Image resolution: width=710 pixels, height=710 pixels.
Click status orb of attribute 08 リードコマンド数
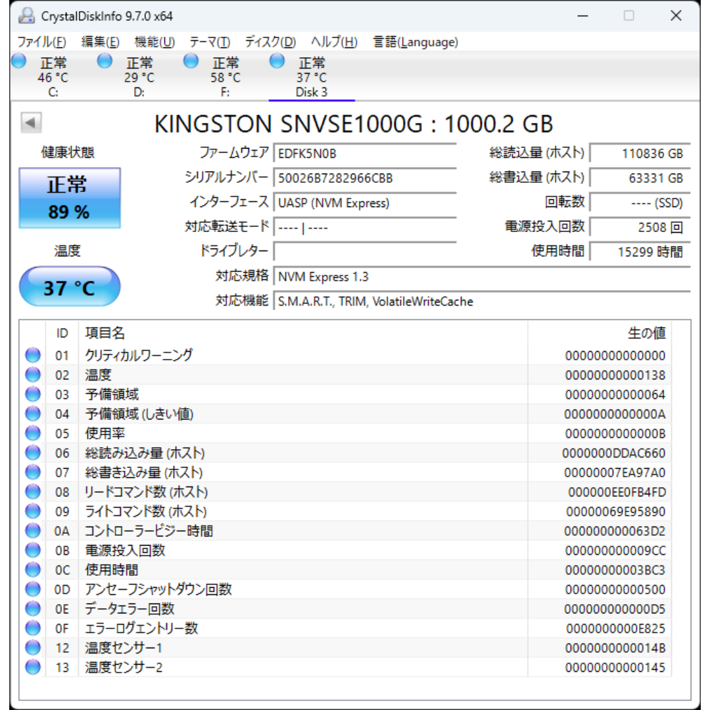33,491
